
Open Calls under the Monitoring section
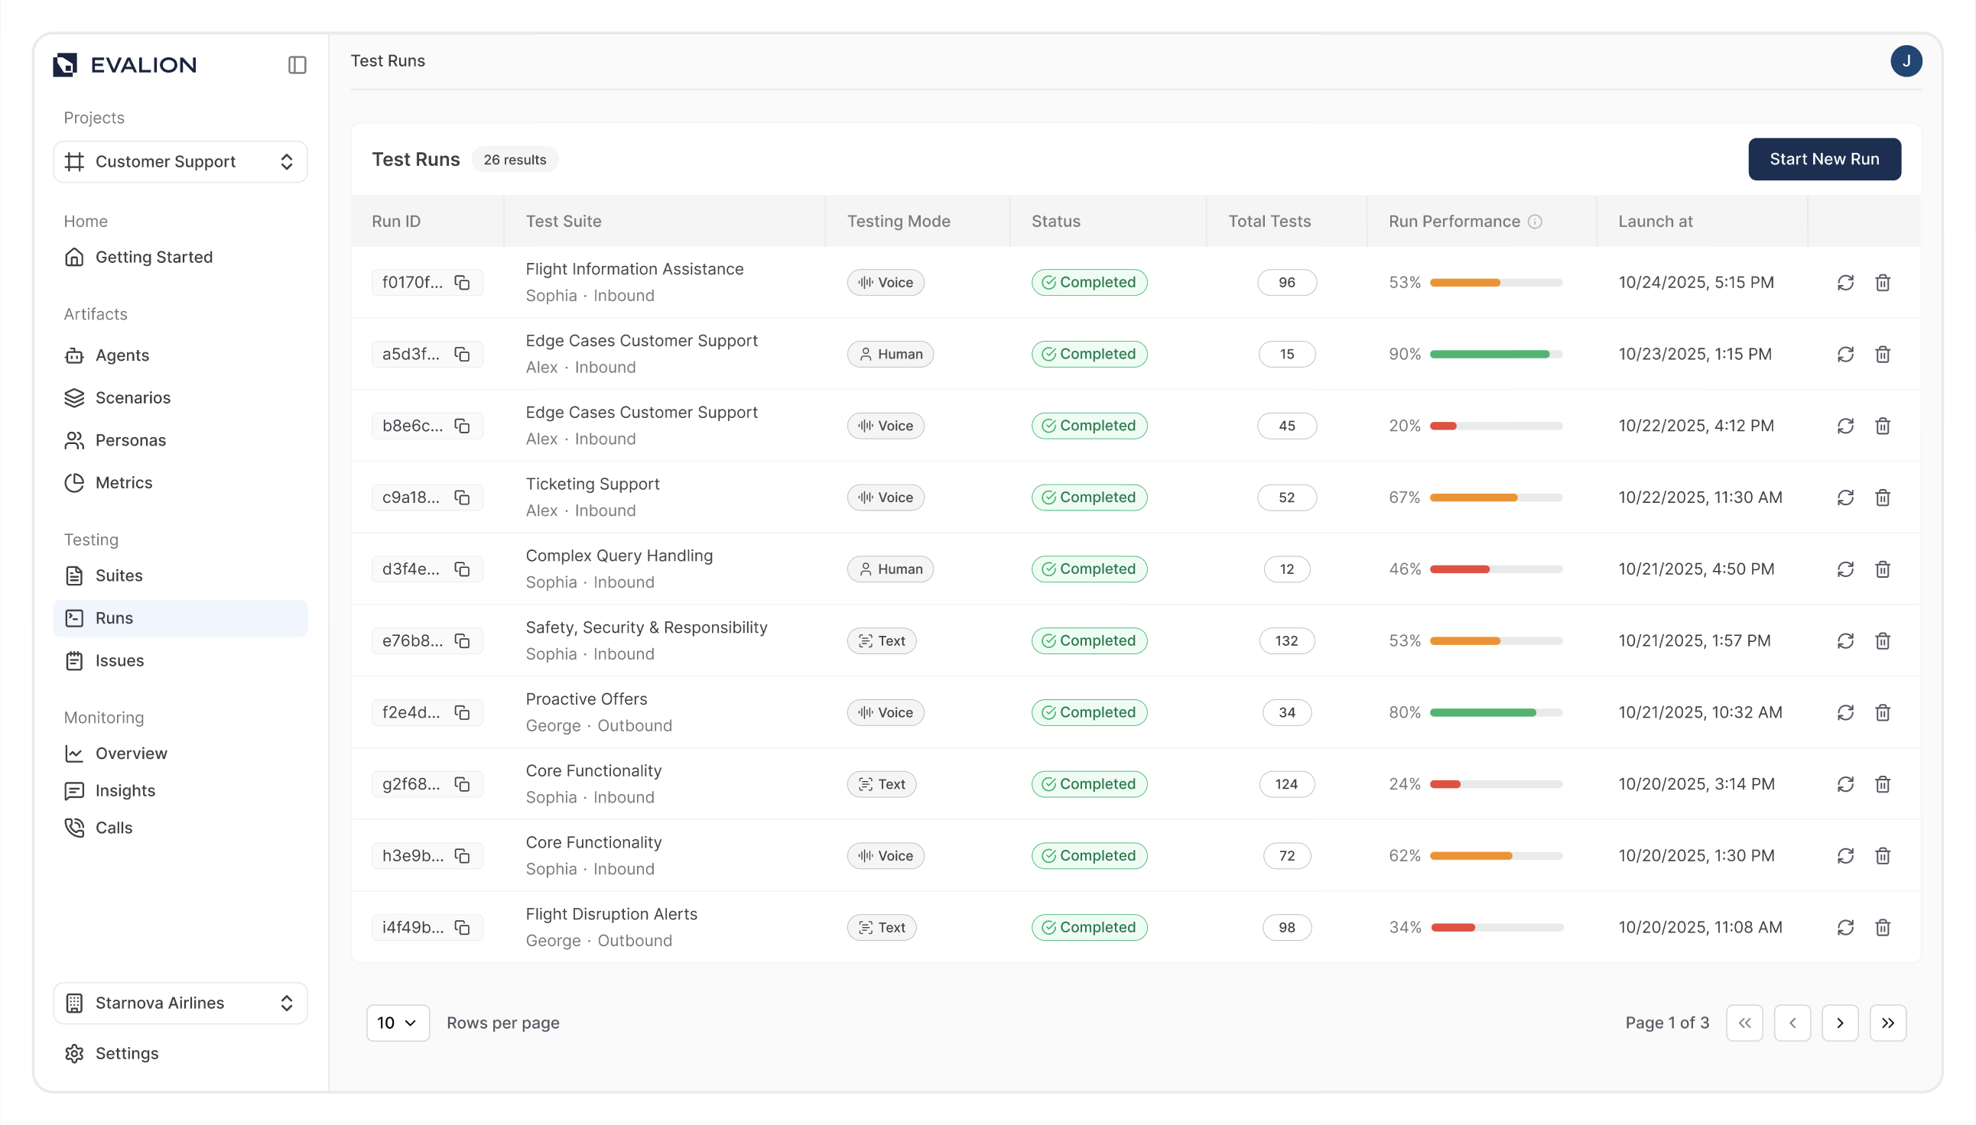pos(114,827)
